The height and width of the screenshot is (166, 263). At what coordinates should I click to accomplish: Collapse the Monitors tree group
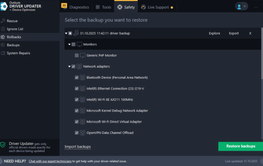pyautogui.click(x=69, y=45)
